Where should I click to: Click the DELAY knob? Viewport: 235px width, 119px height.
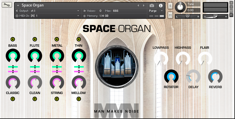(193, 76)
